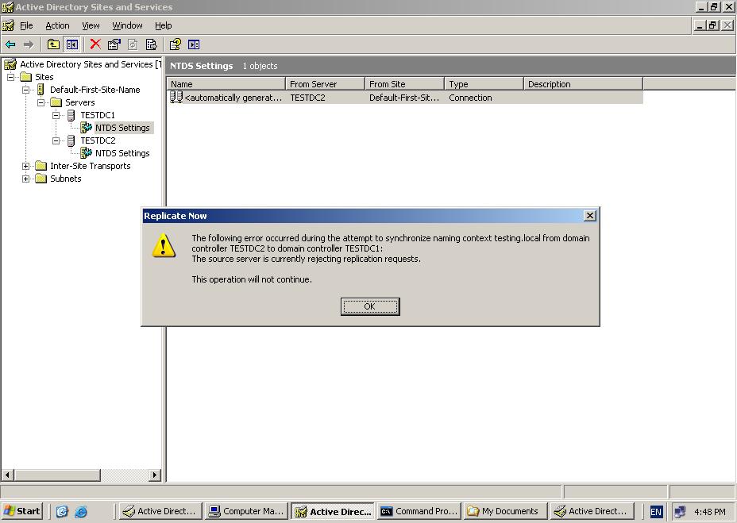
Task: Click tree pane scrollbar right arrow
Action: [x=155, y=475]
